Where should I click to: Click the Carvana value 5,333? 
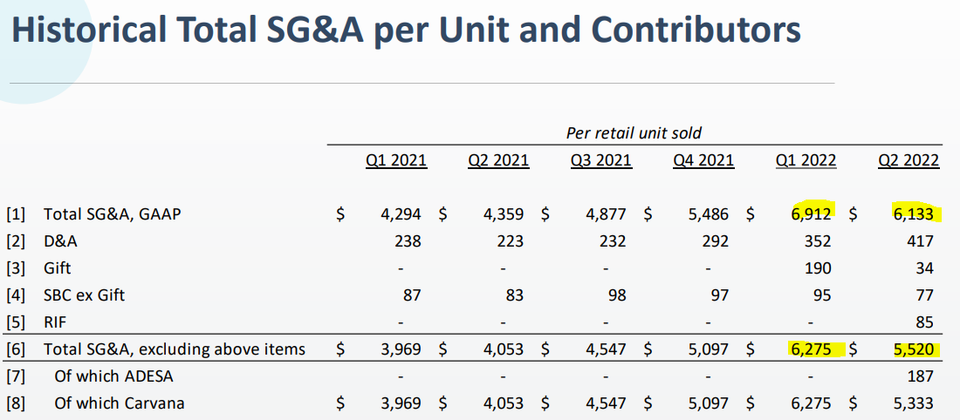coord(912,403)
